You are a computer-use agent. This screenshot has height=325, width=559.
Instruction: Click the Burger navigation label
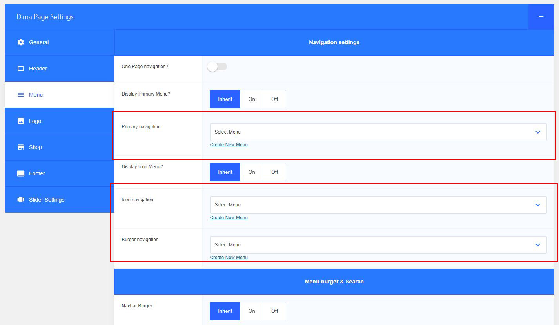pyautogui.click(x=140, y=240)
